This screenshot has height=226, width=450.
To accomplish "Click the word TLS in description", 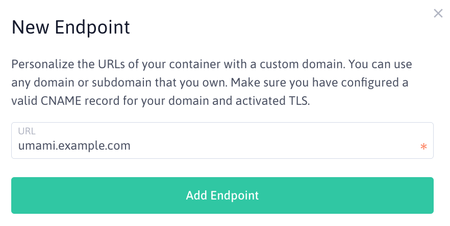I will pos(298,101).
